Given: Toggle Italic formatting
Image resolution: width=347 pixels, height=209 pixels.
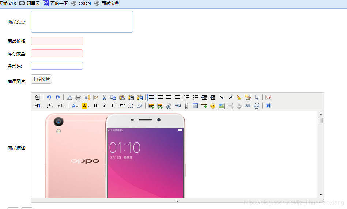Looking at the screenshot, I should [105, 106].
